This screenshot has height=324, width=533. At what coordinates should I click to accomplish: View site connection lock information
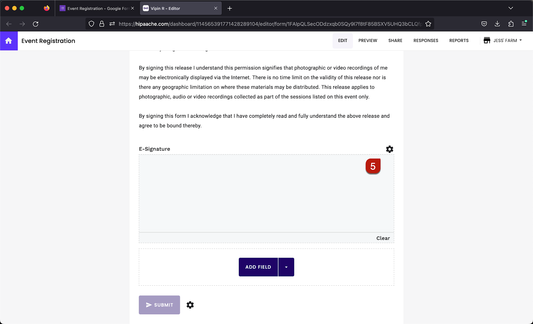(102, 24)
